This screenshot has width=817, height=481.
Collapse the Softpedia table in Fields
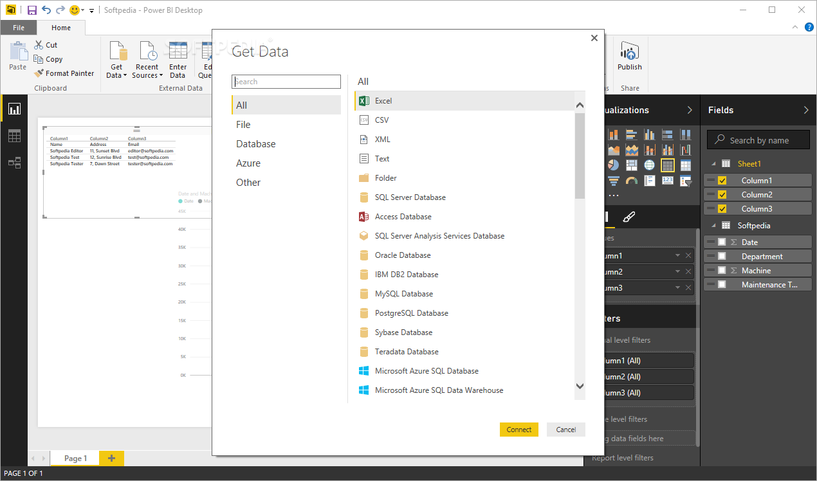tap(713, 225)
